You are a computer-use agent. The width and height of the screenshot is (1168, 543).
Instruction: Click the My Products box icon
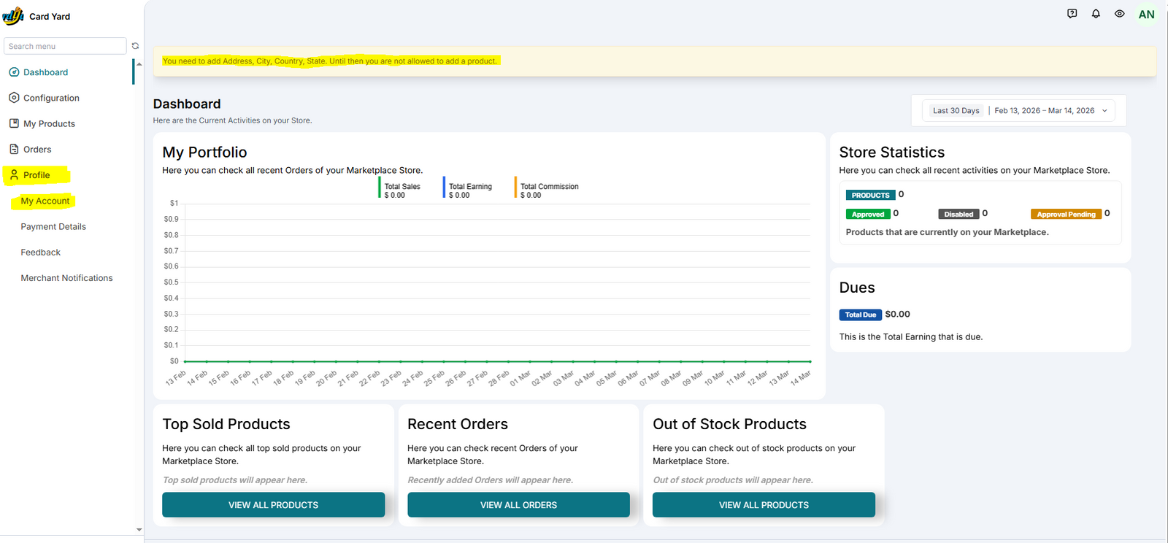[x=14, y=123]
